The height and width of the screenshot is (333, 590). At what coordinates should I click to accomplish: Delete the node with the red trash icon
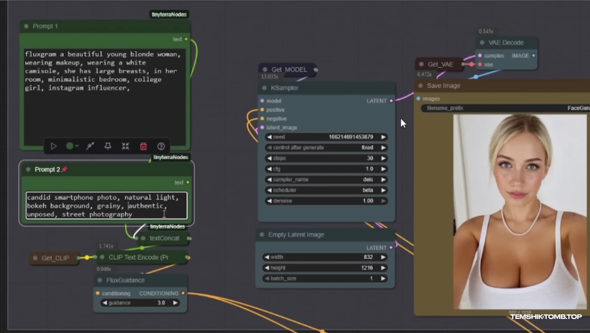coord(143,146)
